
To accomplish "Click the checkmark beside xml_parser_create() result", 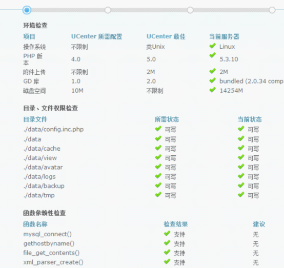I will (167, 261).
